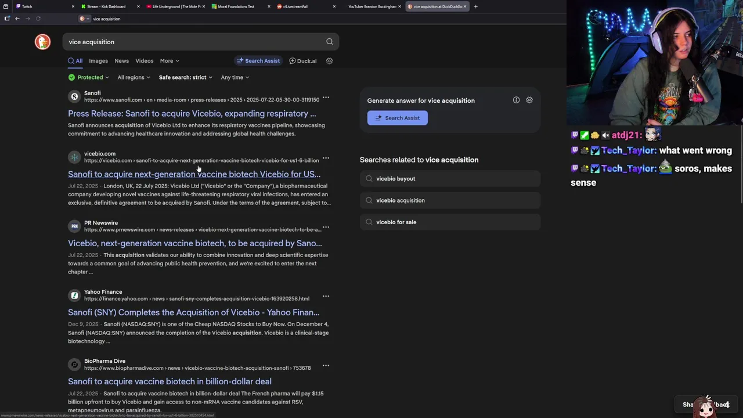Click the sanofi.com press-releases URL text

pyautogui.click(x=201, y=100)
